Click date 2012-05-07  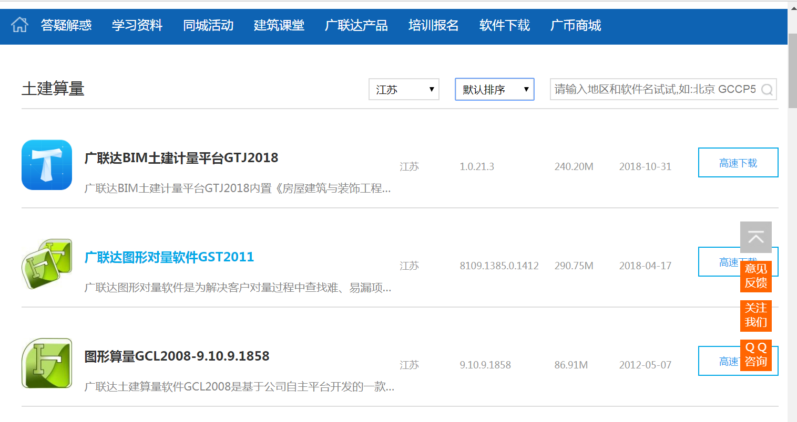(x=645, y=365)
